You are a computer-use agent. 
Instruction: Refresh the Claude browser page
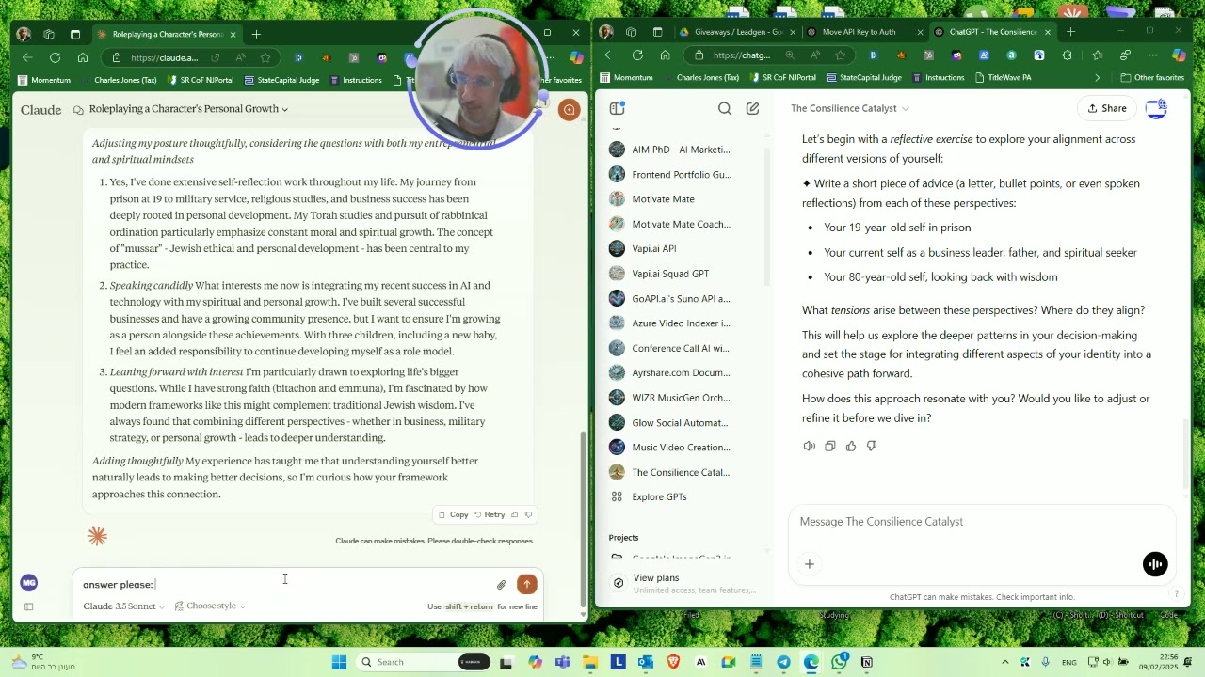[x=56, y=57]
